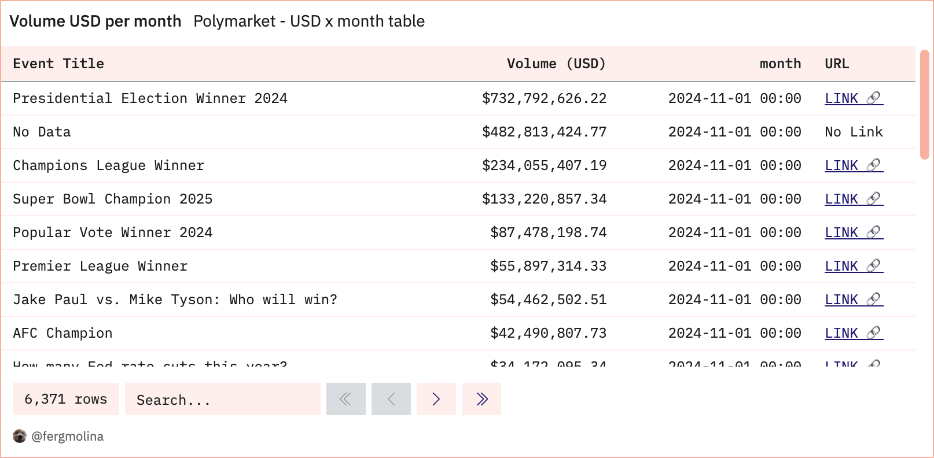Go to the previous page
The image size is (934, 458).
391,399
